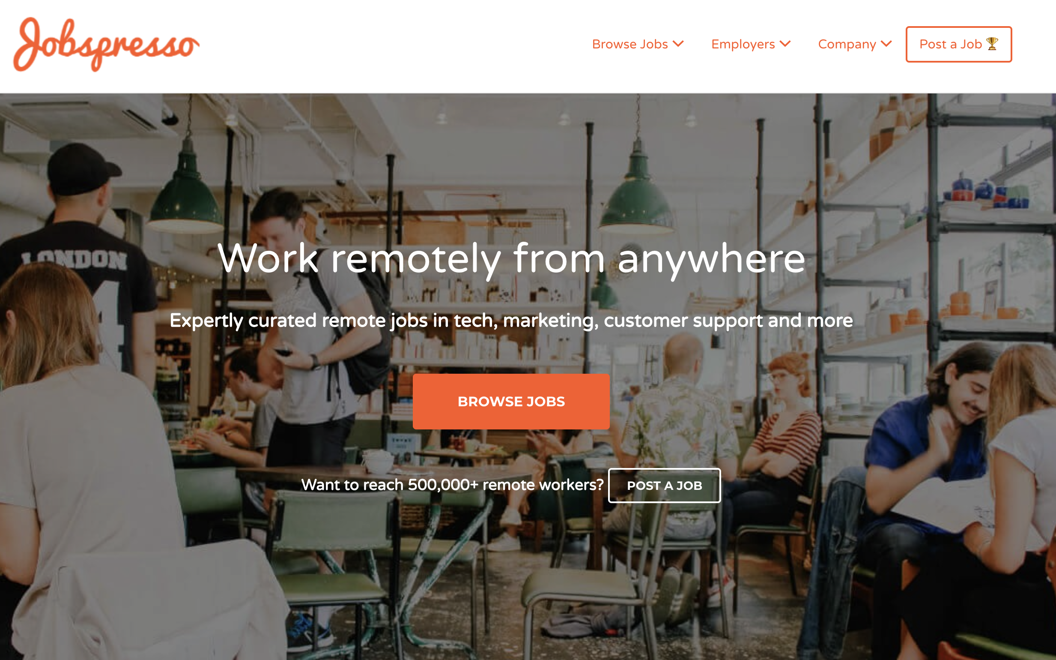The width and height of the screenshot is (1056, 660).
Task: Expand the Employers chevron arrow
Action: tap(785, 44)
